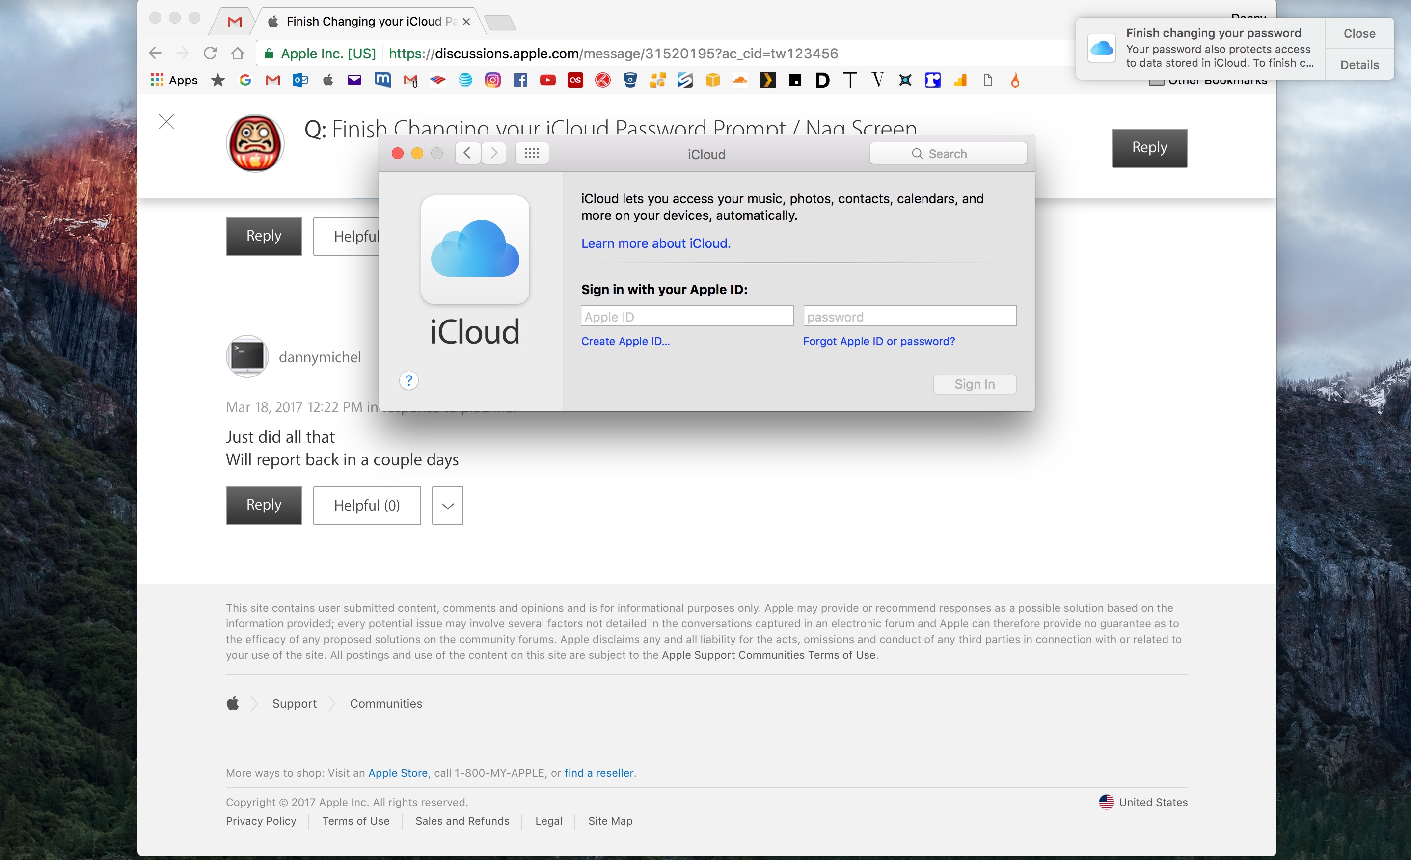Click the Last.fm bookmark icon

575,80
